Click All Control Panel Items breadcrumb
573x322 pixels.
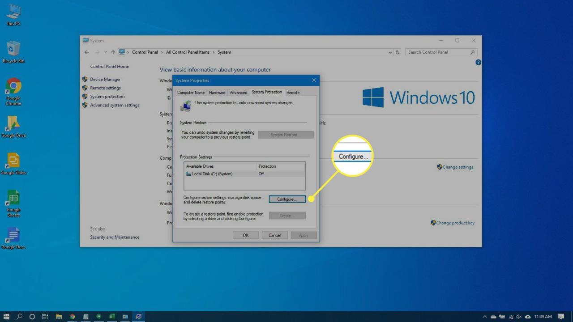point(188,52)
